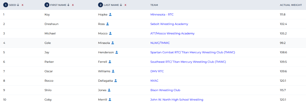Sort by the Team column header
The width and height of the screenshot is (306, 104).
tap(154, 5)
